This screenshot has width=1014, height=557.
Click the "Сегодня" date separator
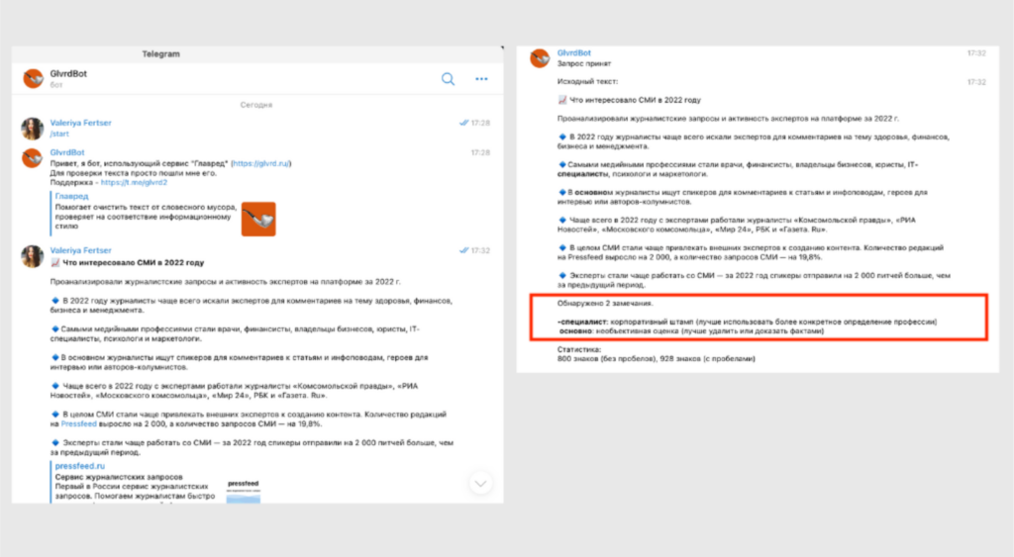(255, 105)
